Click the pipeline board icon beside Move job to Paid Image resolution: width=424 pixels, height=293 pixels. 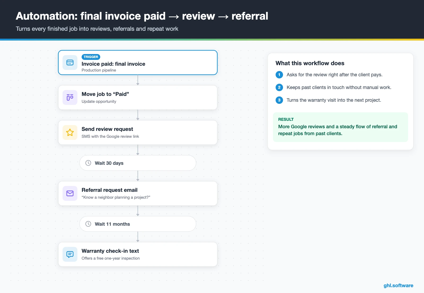70,97
